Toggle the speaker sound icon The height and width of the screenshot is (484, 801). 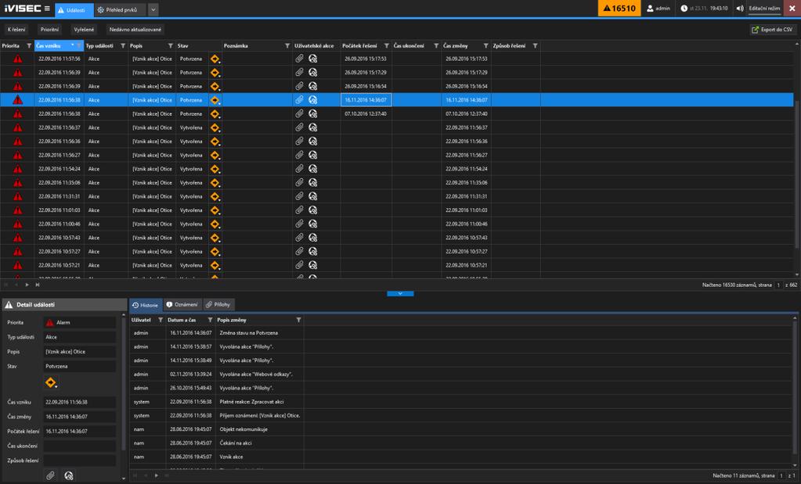click(x=740, y=8)
